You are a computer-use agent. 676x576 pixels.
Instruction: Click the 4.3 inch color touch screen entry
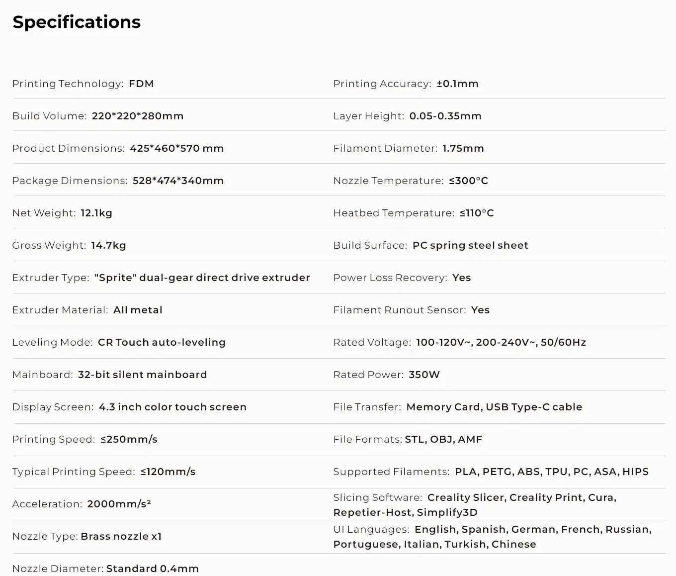[x=172, y=407]
